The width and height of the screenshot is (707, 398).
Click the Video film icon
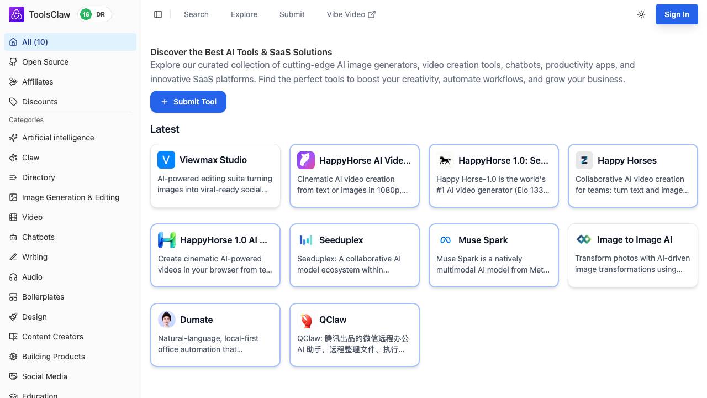[13, 217]
